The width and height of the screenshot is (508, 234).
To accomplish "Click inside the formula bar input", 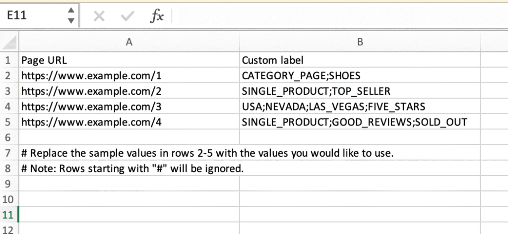I will 337,16.
